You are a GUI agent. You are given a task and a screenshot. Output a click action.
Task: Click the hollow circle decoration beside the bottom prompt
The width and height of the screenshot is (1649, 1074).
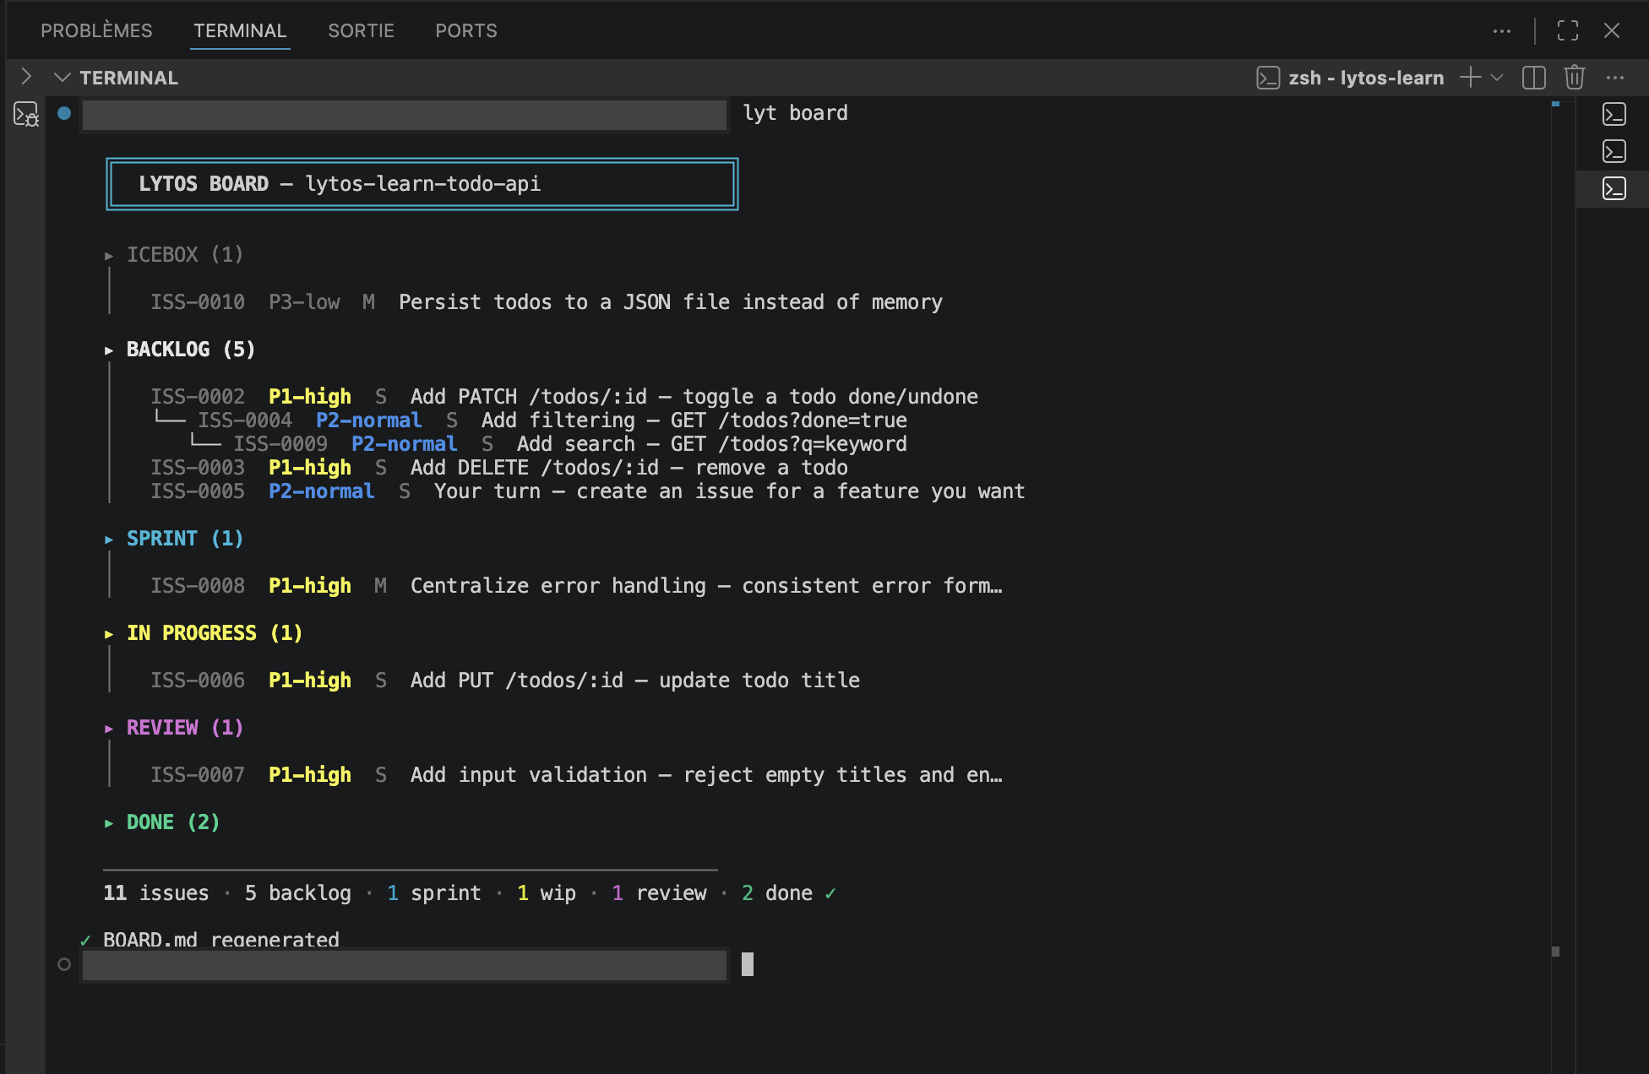[x=63, y=963]
